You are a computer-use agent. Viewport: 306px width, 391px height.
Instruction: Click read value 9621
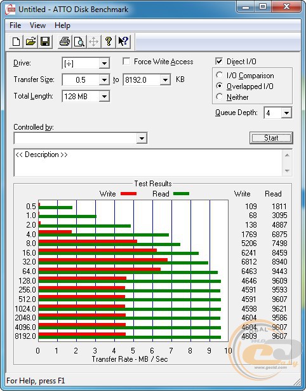(x=279, y=309)
